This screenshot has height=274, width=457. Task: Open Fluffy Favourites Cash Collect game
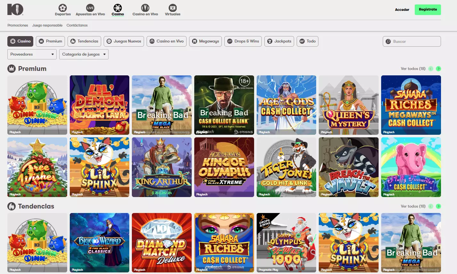(x=411, y=167)
